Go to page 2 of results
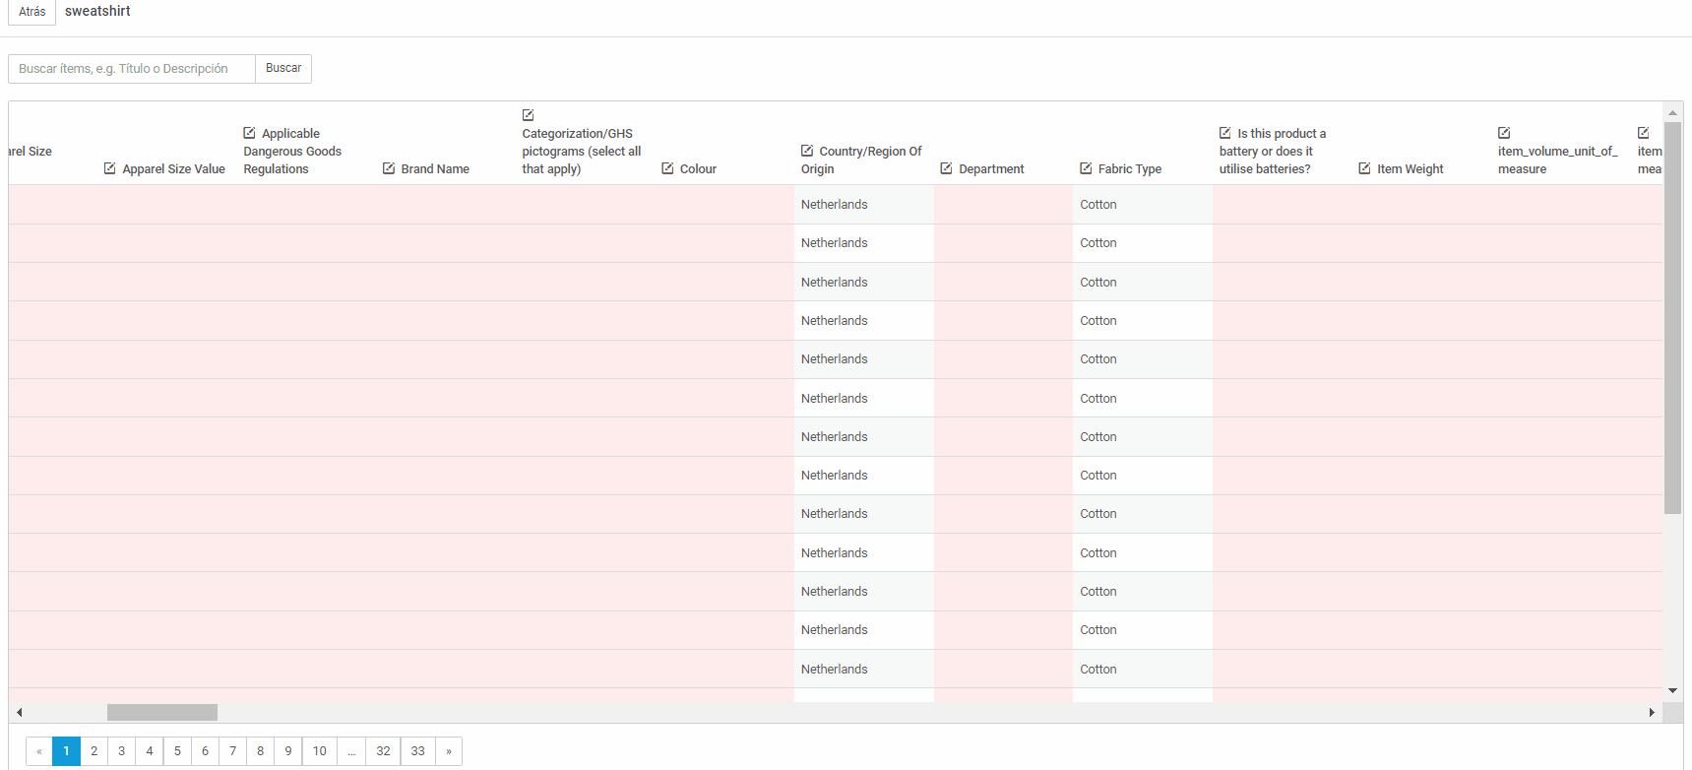Screen dimensions: 1692x770 click(x=94, y=751)
